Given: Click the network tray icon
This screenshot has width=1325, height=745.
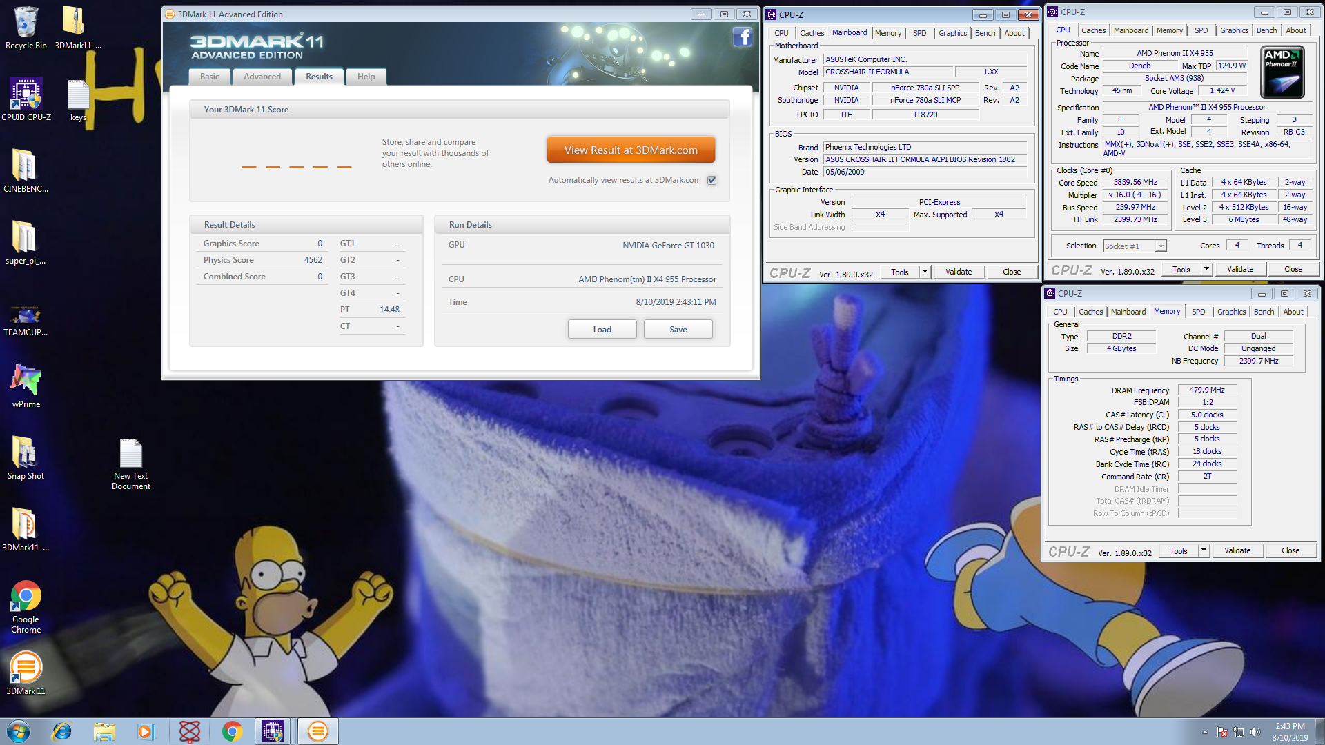Looking at the screenshot, I should click(x=1239, y=732).
